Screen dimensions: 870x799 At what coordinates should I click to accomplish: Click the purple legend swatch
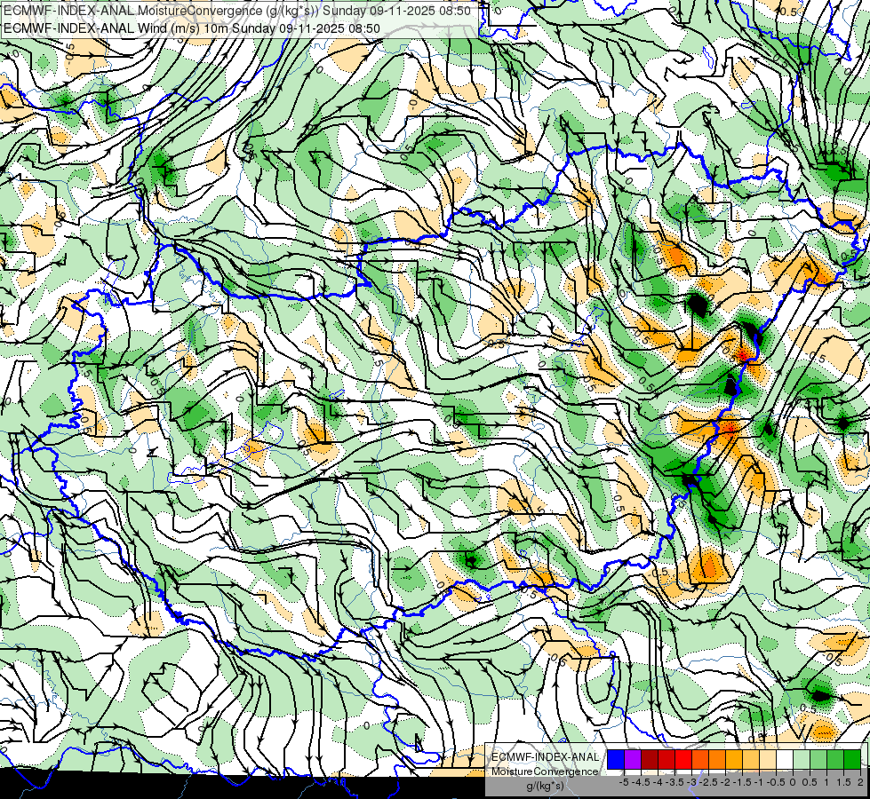pos(633,759)
